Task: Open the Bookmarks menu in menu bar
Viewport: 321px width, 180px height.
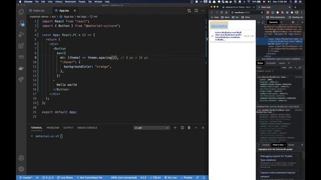Action: coord(70,1)
